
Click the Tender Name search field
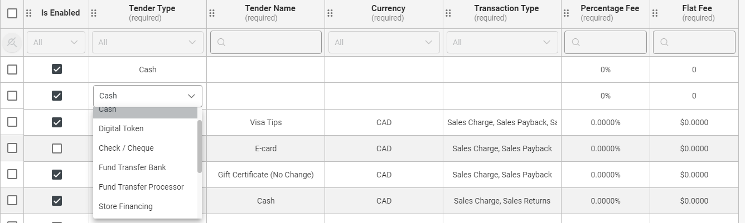[x=266, y=42]
